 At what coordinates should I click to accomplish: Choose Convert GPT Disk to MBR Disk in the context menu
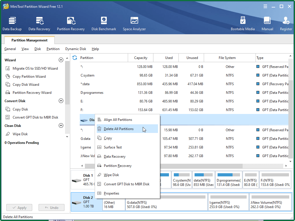127,184
